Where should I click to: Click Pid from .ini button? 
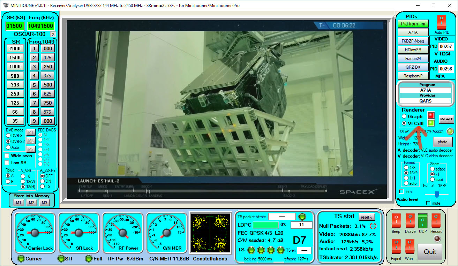click(413, 24)
